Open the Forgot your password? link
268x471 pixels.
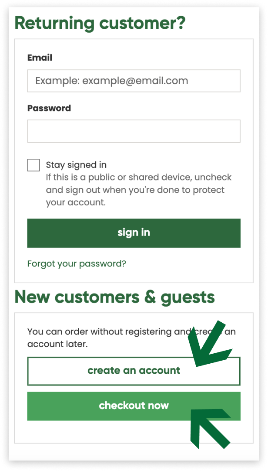click(x=77, y=263)
